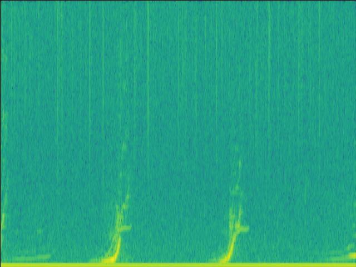Viewport: 356px width, 267px height.
Task: Click the faint low streak at bottom-right corner
Action: tap(342, 256)
